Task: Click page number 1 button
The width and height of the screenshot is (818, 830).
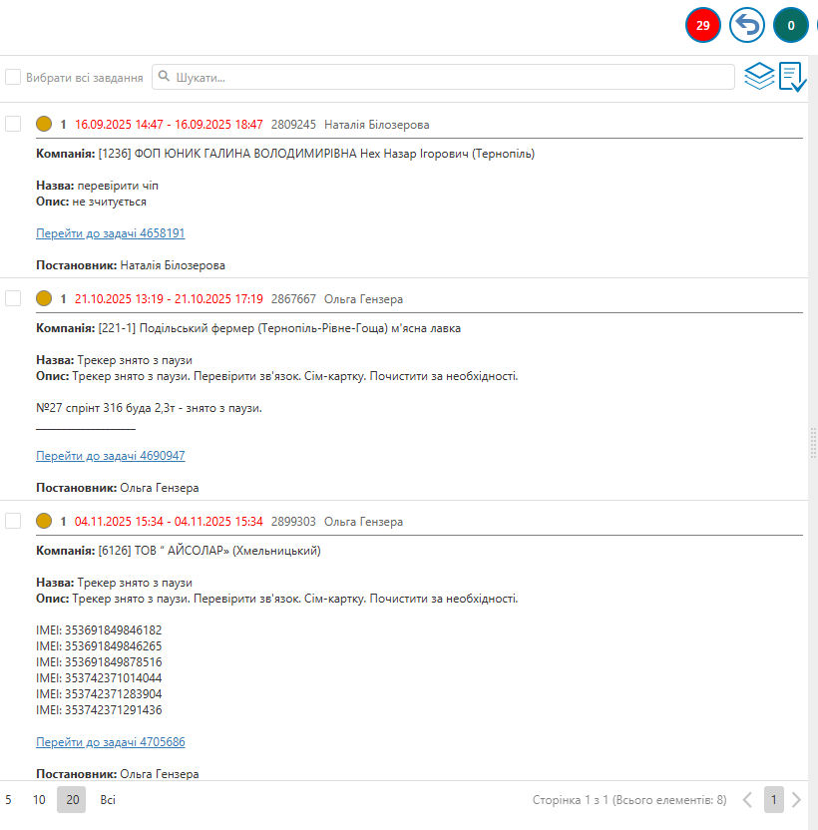Action: tap(773, 800)
